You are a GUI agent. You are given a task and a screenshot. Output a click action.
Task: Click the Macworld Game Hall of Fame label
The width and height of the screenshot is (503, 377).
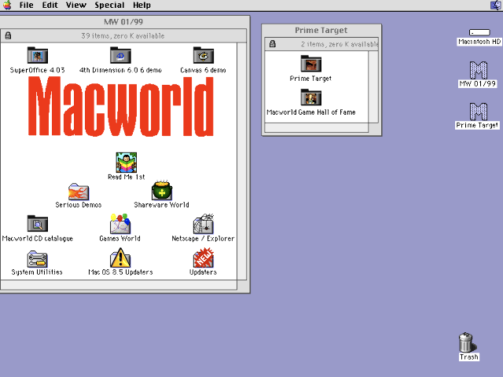tap(311, 112)
